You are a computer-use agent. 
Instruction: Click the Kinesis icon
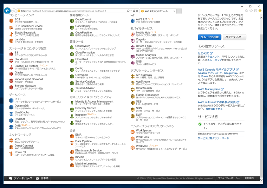(x=72, y=158)
